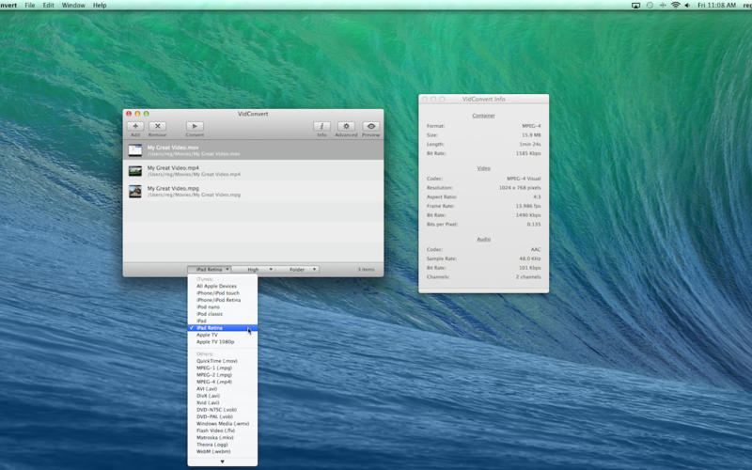Choose Apple TV 1080p from preset list
The width and height of the screenshot is (752, 470).
click(x=215, y=342)
